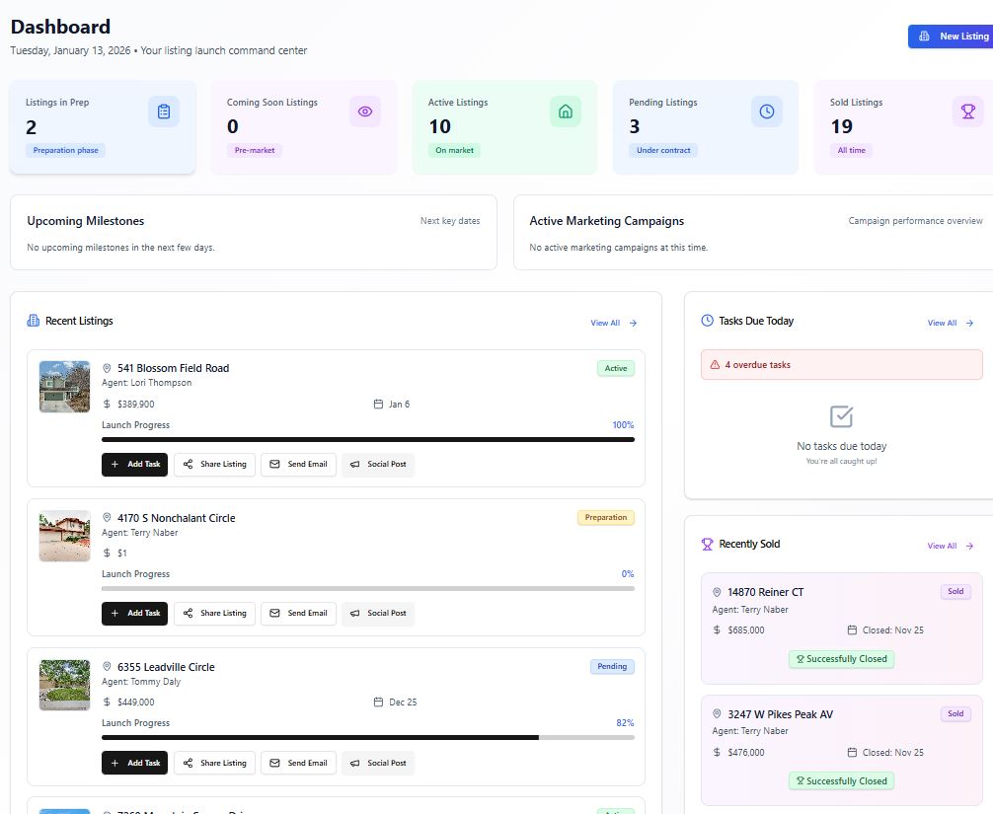Open the 541 Blossom Field Road thumbnail
Viewport: 993px width, 814px height.
(x=64, y=386)
